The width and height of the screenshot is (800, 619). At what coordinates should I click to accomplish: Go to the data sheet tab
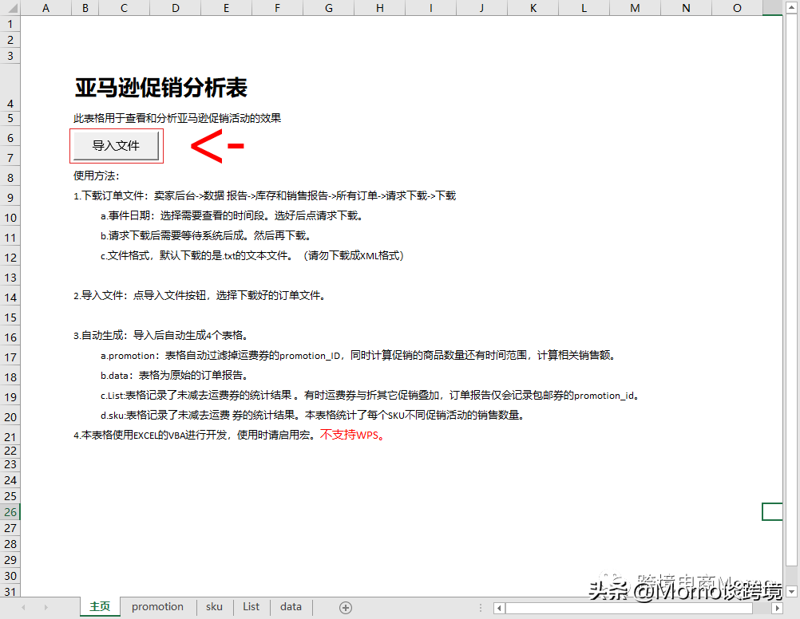pyautogui.click(x=291, y=607)
